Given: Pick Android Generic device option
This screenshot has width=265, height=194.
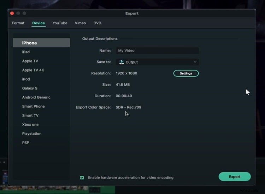Looking at the screenshot, I should pos(36,97).
